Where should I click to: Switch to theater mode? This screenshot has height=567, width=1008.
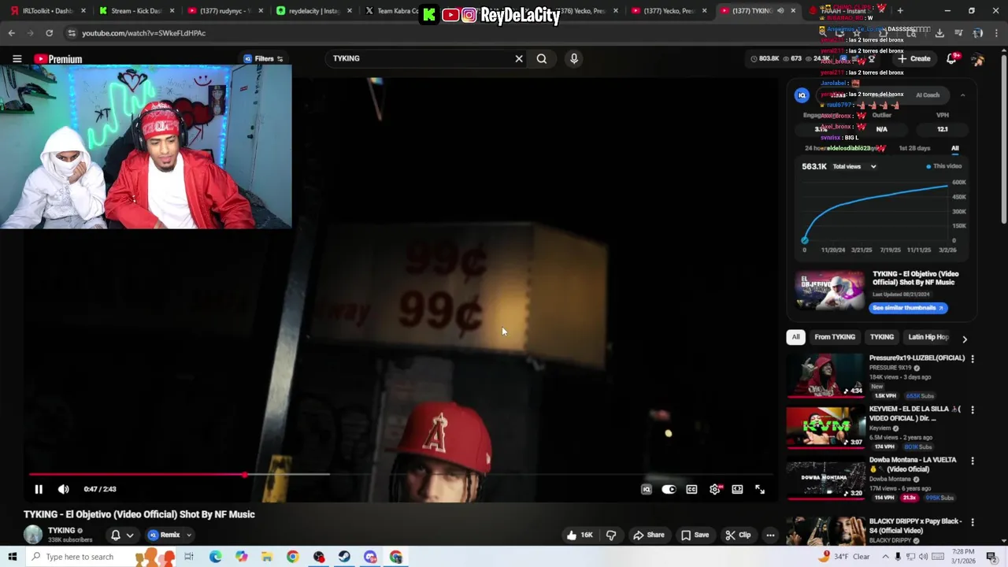coord(737,489)
